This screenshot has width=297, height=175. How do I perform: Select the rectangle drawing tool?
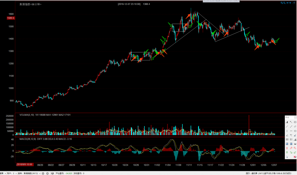tap(295, 122)
